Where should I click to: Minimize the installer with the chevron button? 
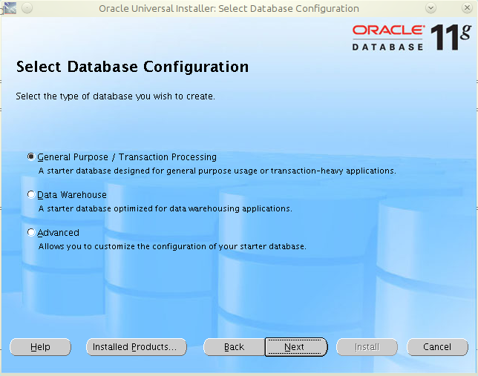tap(430, 8)
